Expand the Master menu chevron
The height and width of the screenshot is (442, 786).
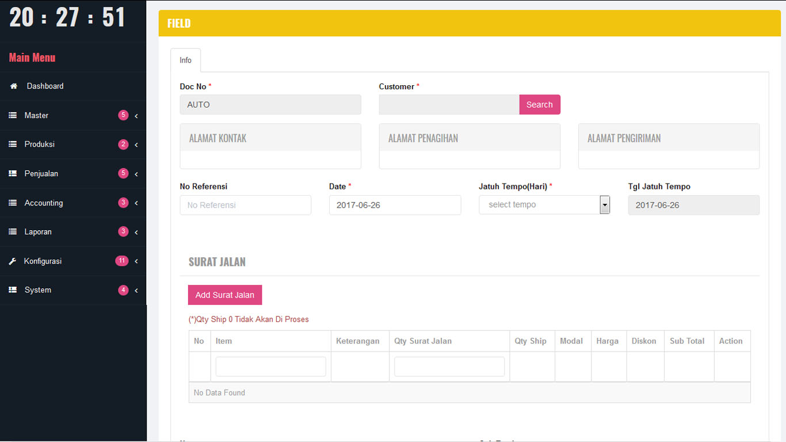pos(136,116)
